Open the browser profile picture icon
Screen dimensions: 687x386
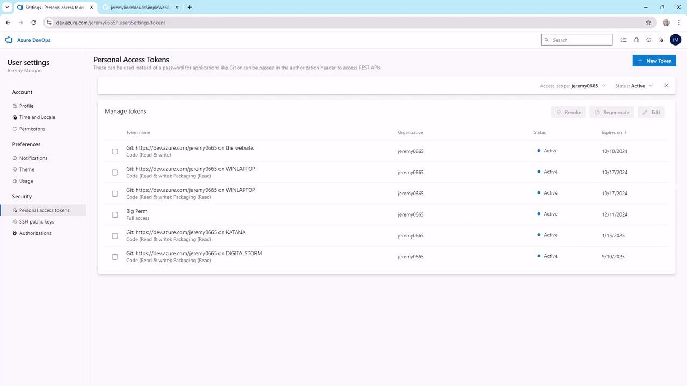pos(666,23)
